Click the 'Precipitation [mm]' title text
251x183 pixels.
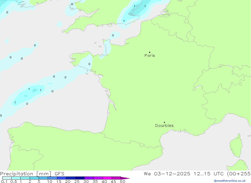click(26, 174)
